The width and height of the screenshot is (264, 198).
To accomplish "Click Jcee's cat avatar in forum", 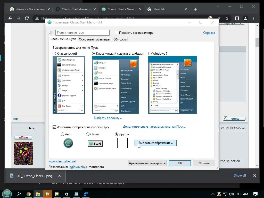I will (23, 153).
